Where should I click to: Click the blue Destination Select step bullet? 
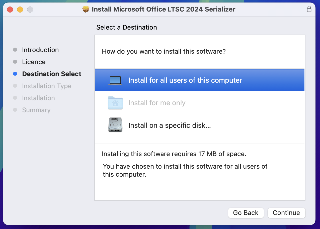point(15,74)
